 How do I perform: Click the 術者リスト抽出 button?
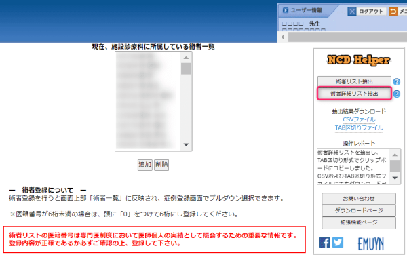coord(354,81)
